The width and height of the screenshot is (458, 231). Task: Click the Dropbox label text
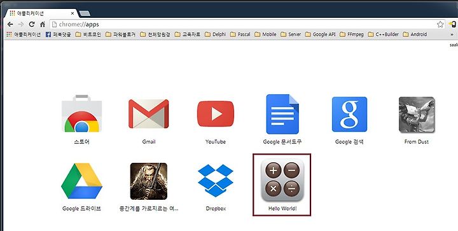point(216,209)
